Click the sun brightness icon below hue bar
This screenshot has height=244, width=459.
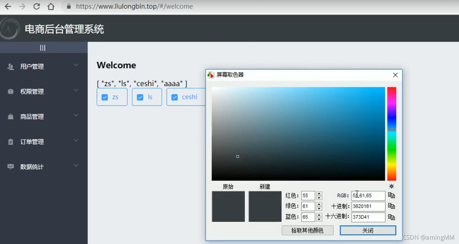[x=391, y=186]
